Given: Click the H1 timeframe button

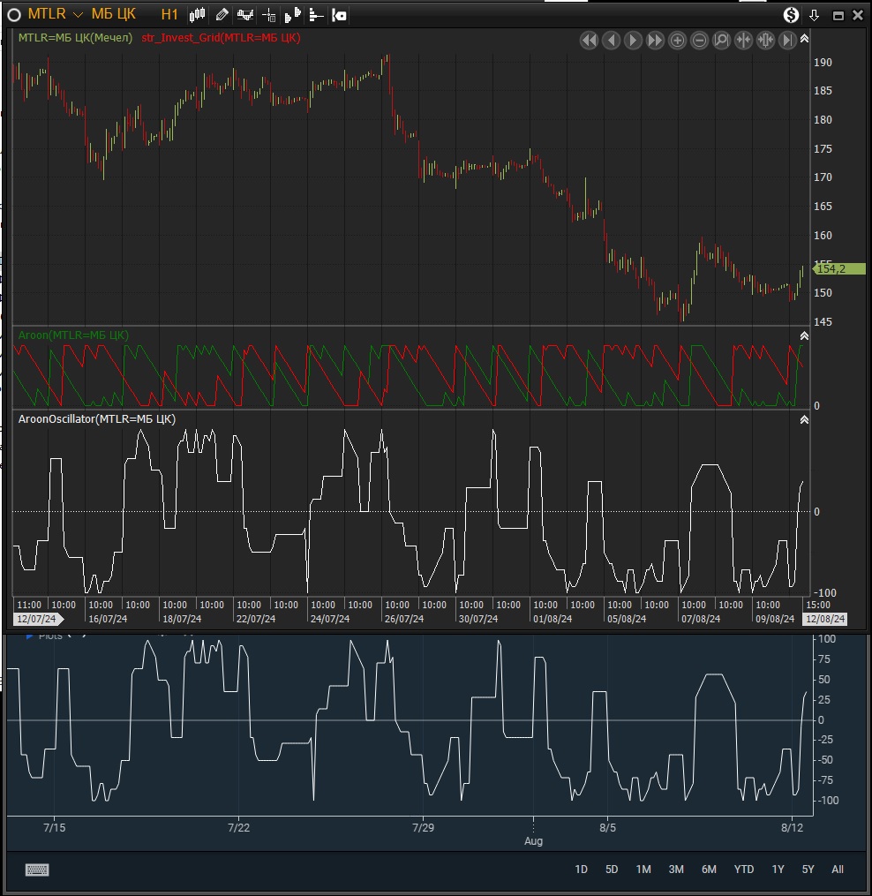Looking at the screenshot, I should 169,15.
